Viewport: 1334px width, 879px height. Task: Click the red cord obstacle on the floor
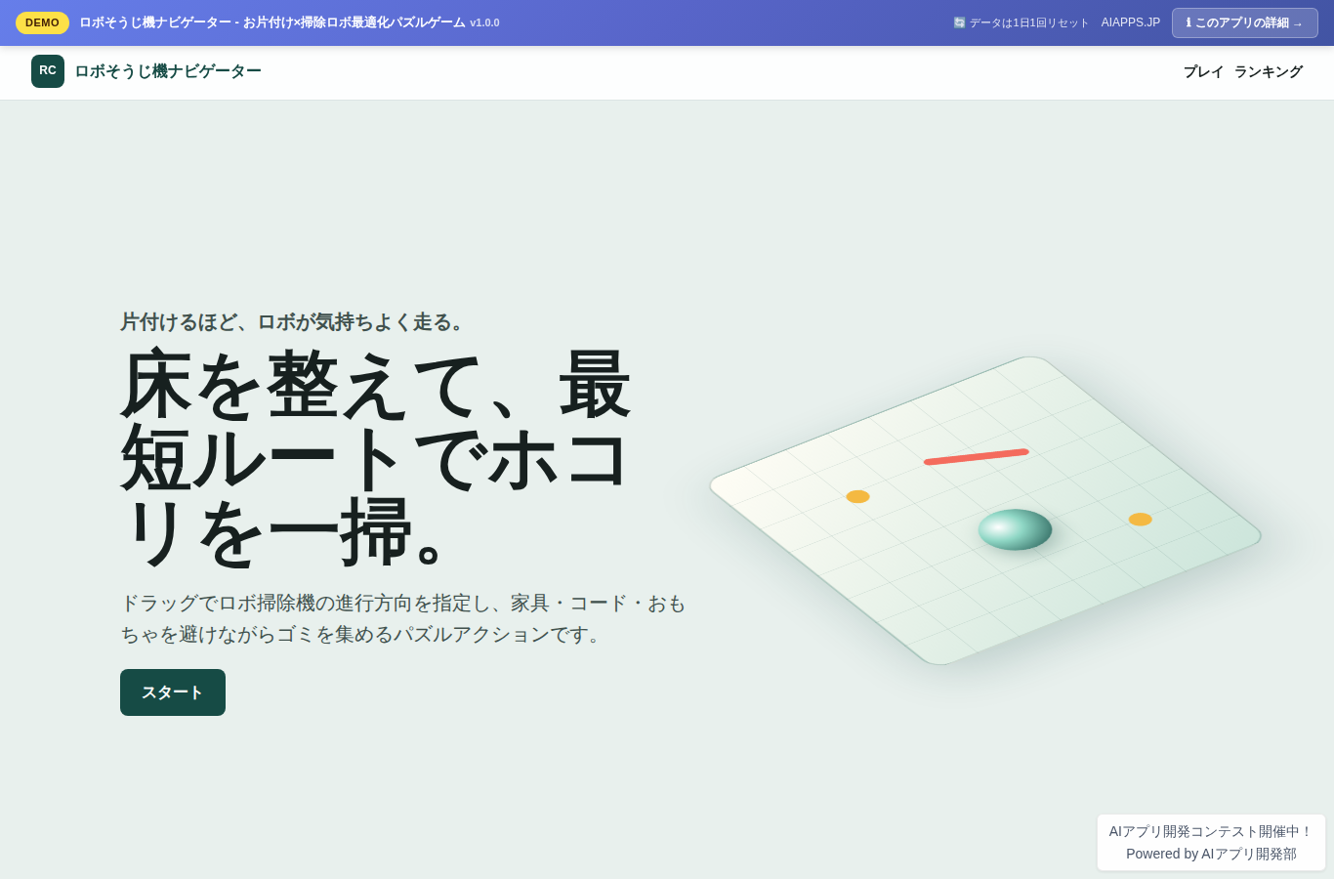coord(976,457)
